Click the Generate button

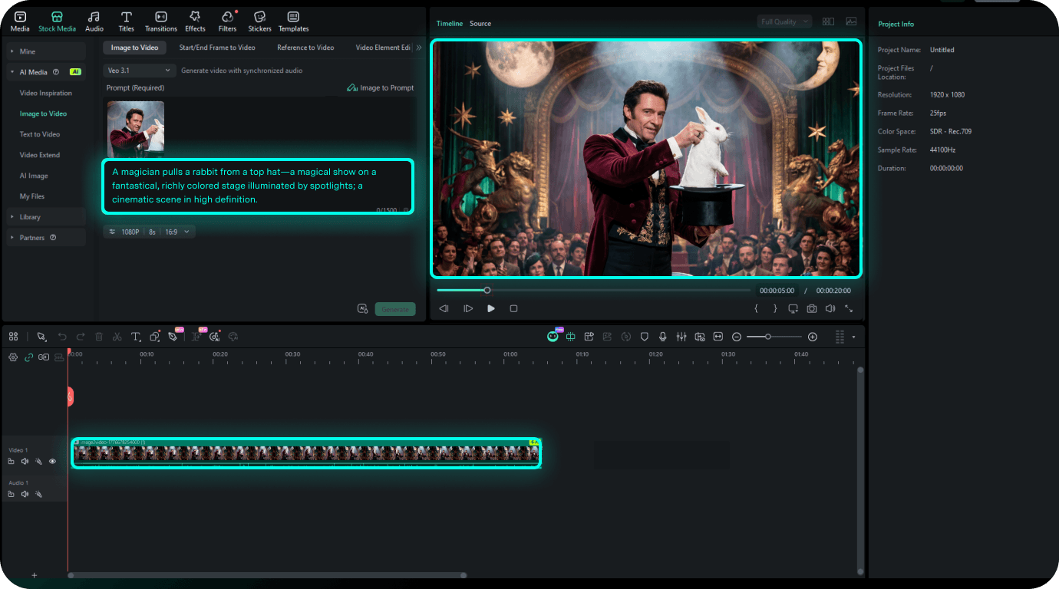coord(395,309)
